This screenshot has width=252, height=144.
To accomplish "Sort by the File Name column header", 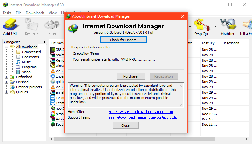I will [57, 43].
